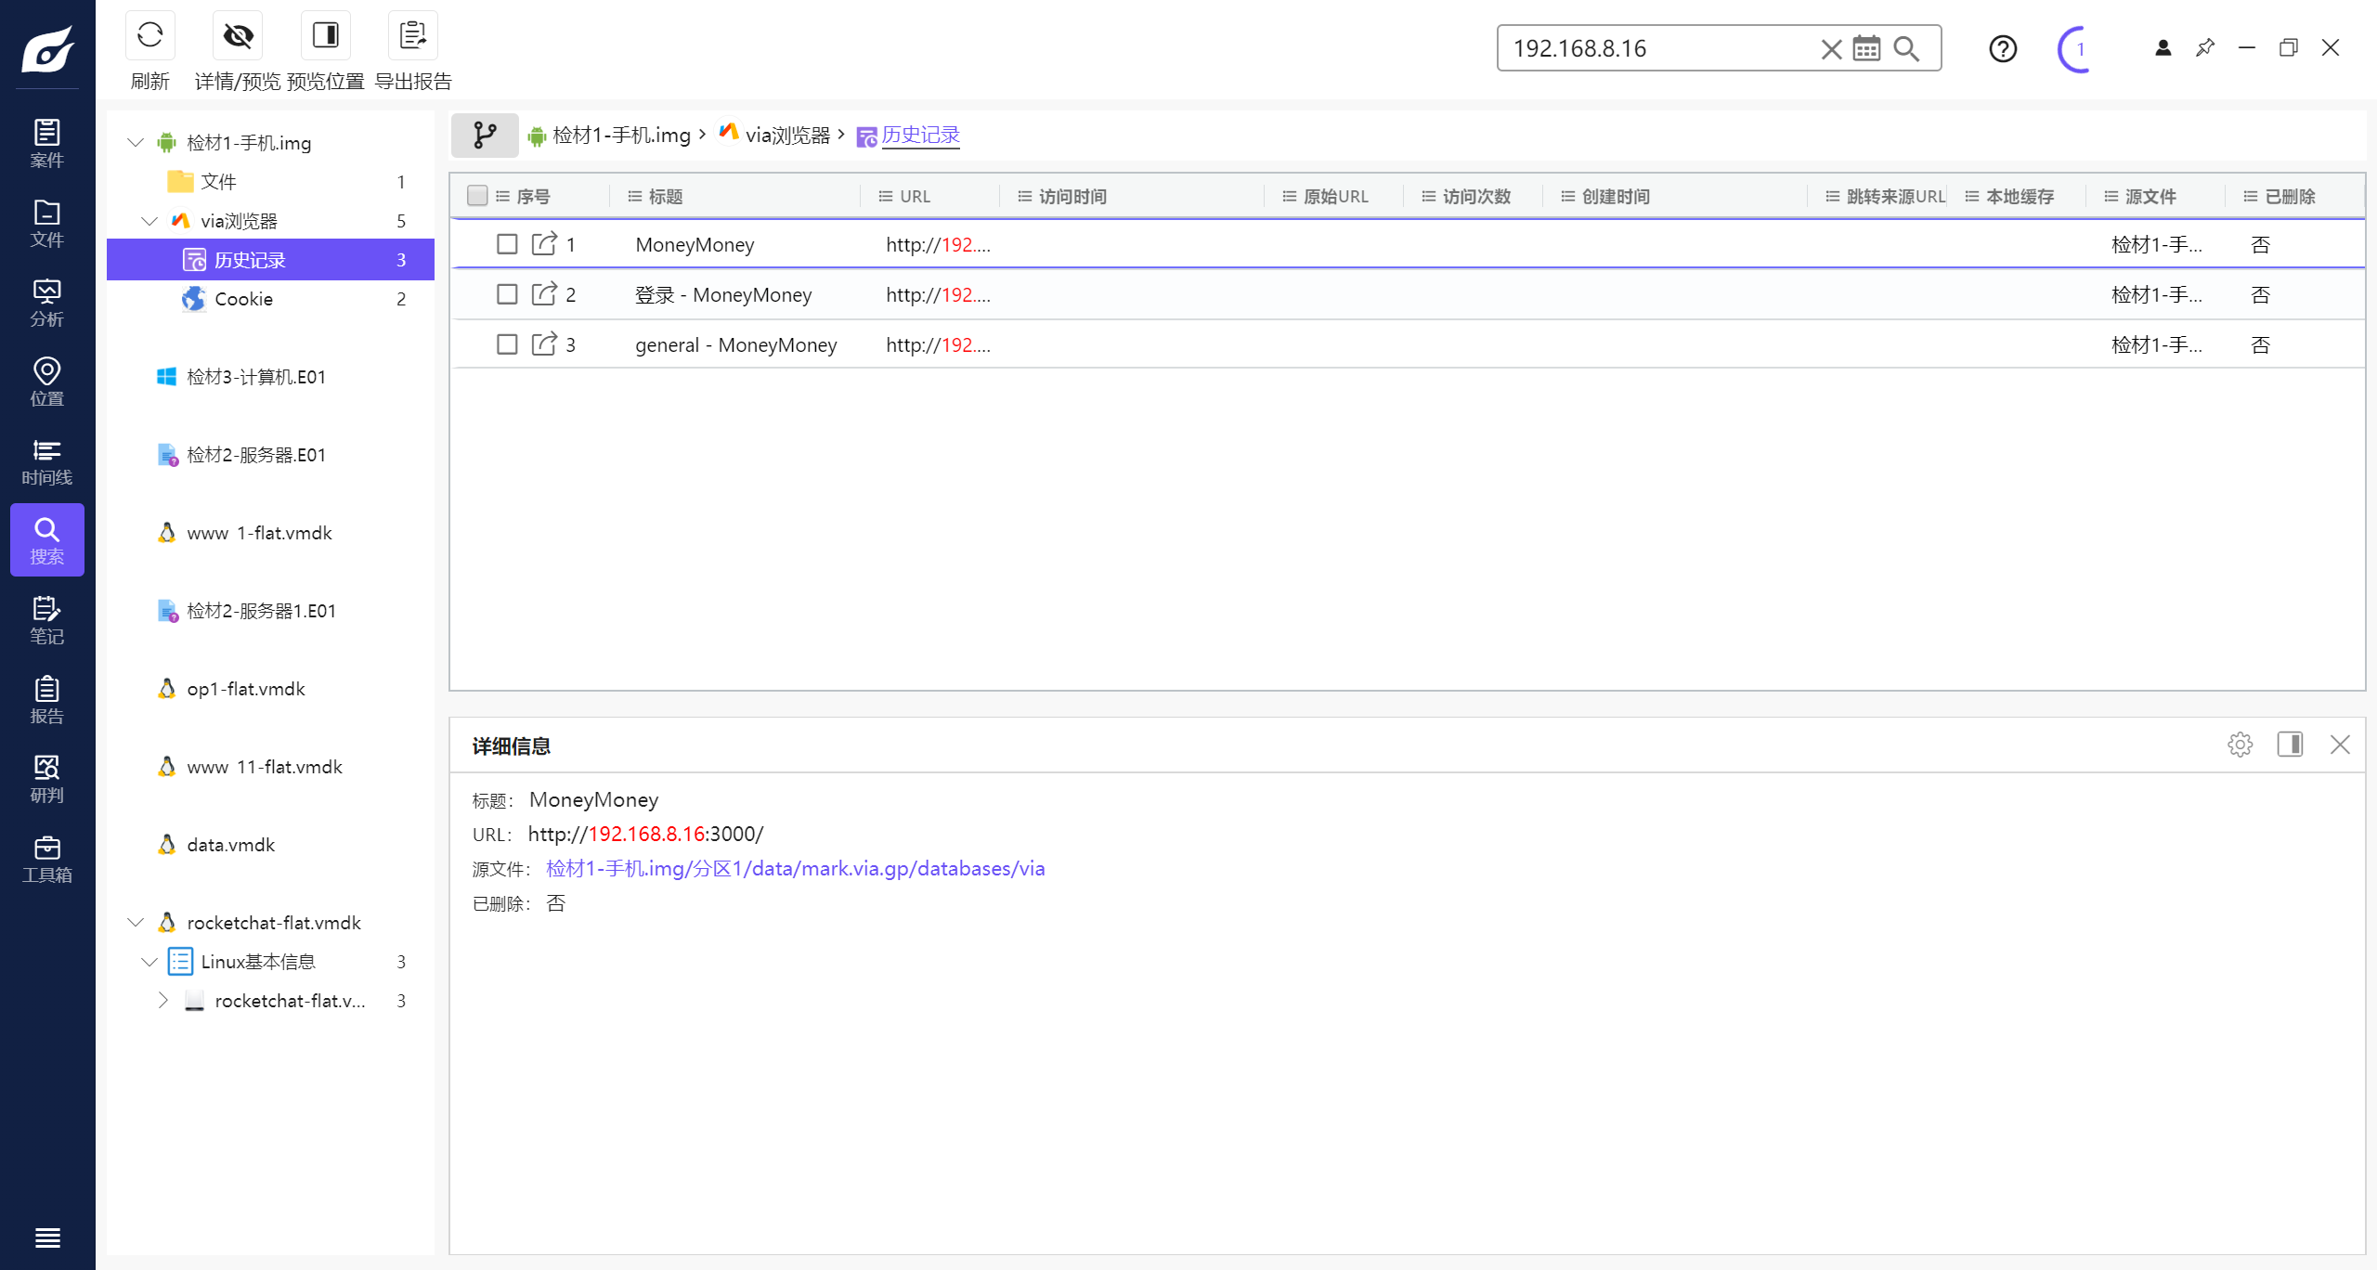Open the source file path link
2377x1270 pixels.
click(795, 869)
